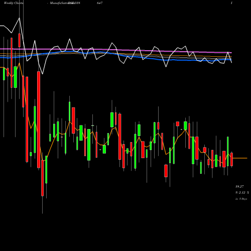Select the tallest red candlestick body
Screen dimensions: 251x251
coord(39,119)
